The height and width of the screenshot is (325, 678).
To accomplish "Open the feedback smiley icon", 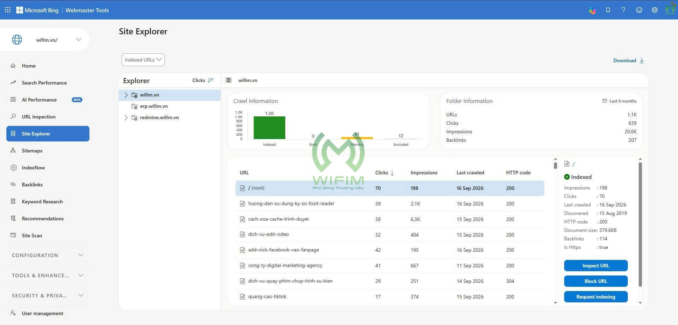I will (x=639, y=10).
